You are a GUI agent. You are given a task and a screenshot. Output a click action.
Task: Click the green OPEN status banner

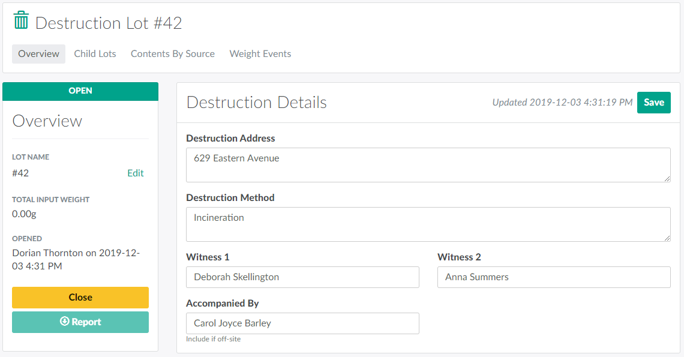80,91
